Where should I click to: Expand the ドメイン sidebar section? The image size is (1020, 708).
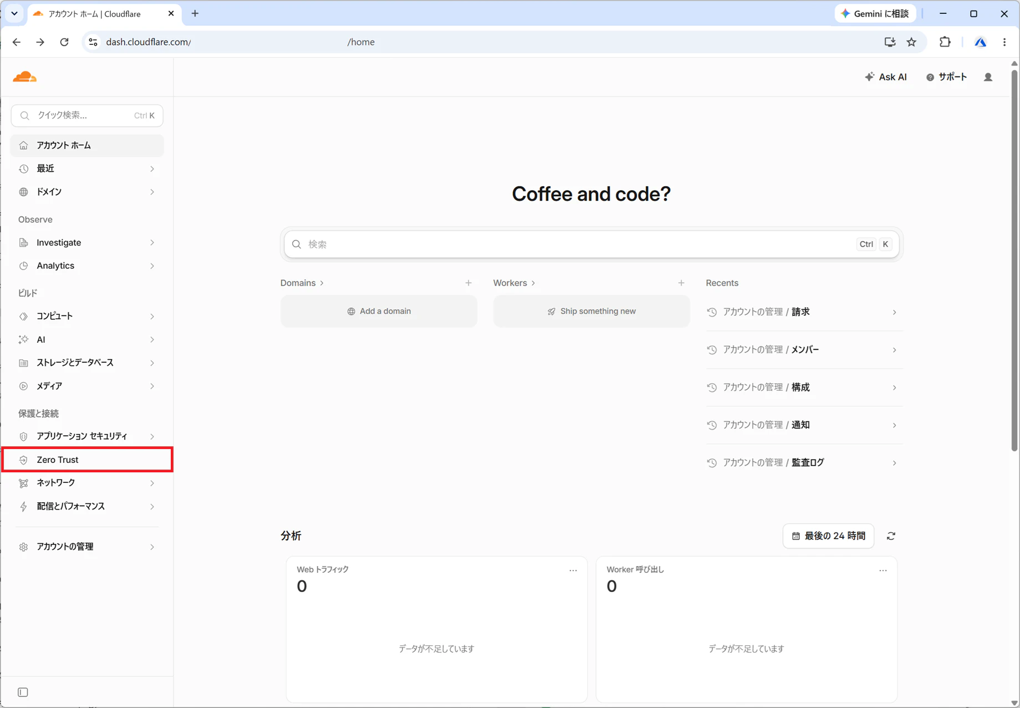(x=87, y=192)
